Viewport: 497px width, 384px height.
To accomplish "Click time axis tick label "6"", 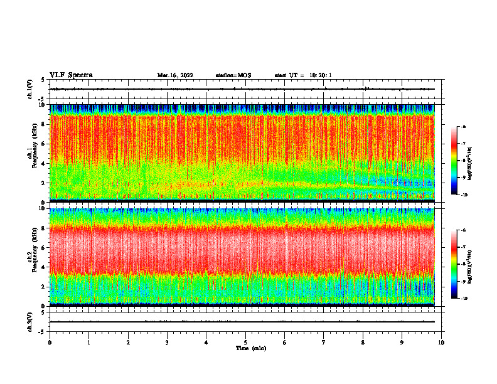I will coord(285,343).
